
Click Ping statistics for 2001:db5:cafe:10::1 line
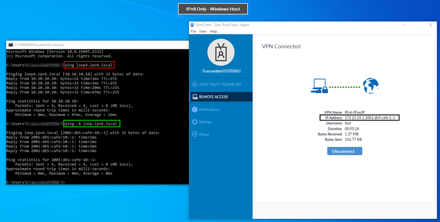pyautogui.click(x=51, y=160)
